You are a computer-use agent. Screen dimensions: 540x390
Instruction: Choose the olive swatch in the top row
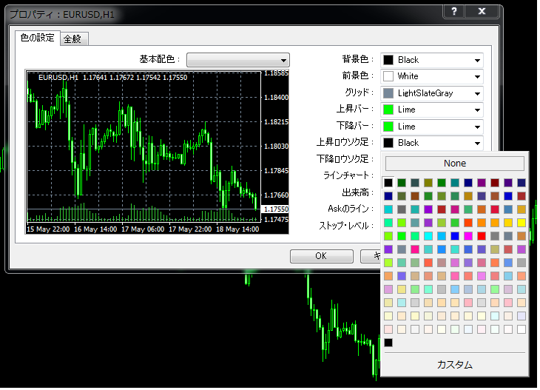point(428,183)
